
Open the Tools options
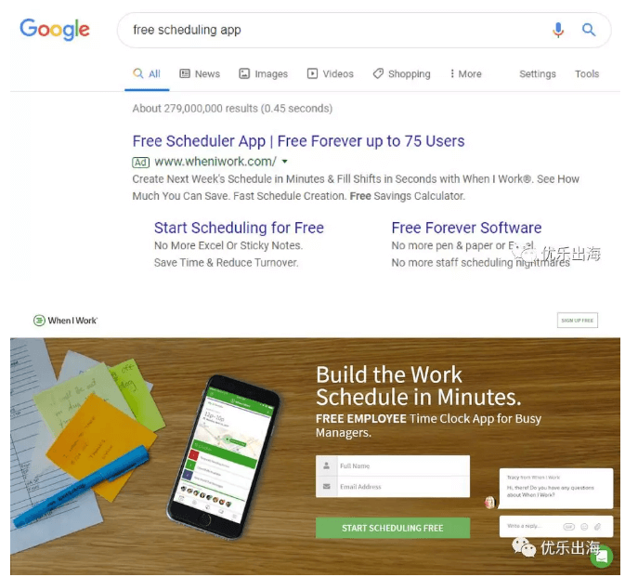[587, 73]
